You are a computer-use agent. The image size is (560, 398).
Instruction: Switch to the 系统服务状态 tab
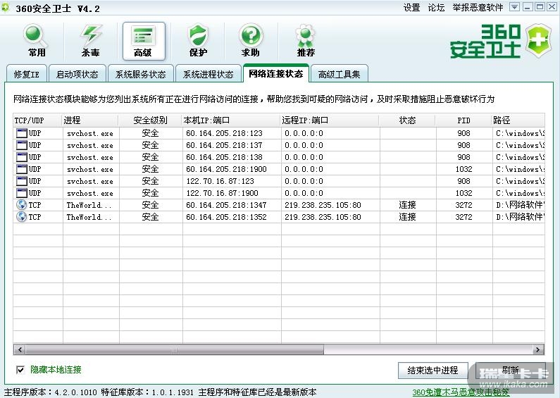click(141, 73)
